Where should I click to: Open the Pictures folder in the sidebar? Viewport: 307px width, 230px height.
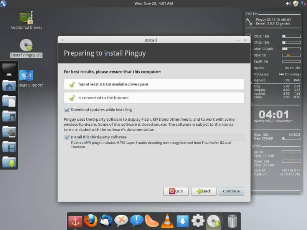coord(9,131)
